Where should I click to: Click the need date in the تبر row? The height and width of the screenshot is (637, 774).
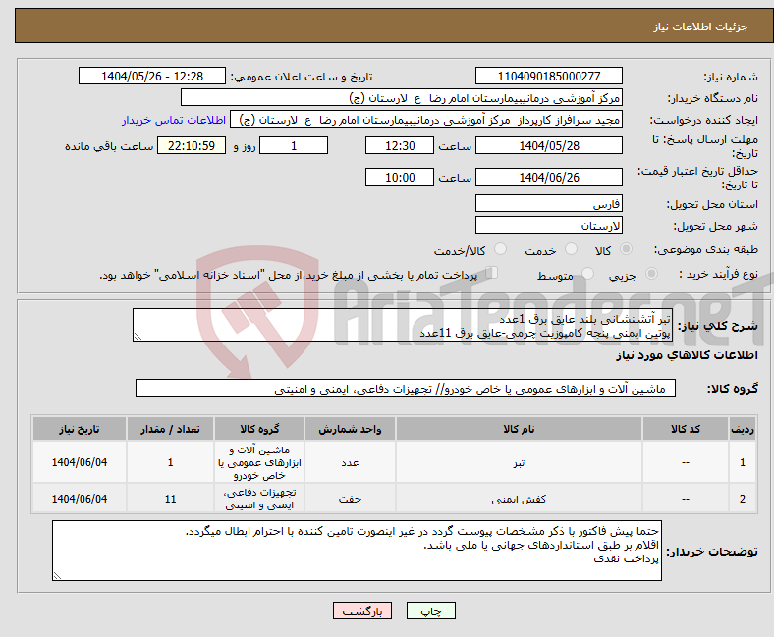click(x=80, y=462)
